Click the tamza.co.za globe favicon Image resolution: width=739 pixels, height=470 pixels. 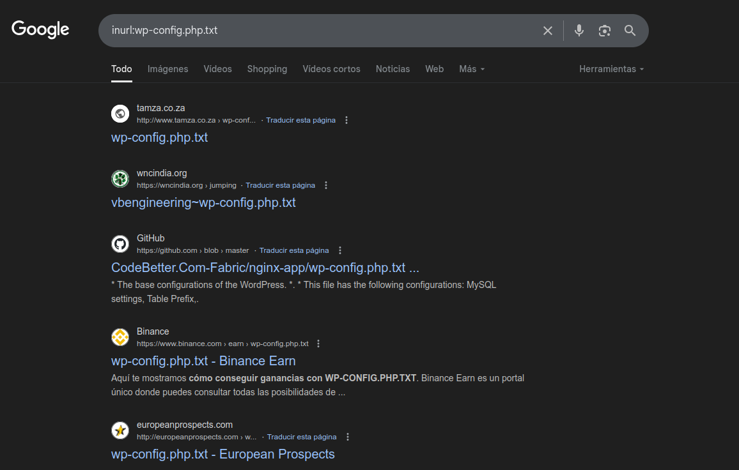[x=120, y=114]
